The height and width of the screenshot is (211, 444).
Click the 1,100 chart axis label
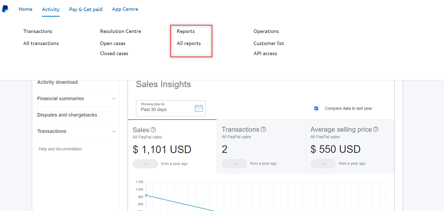tap(139, 182)
